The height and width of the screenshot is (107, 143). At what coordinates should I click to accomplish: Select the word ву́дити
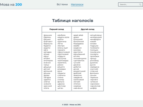coord(47,48)
